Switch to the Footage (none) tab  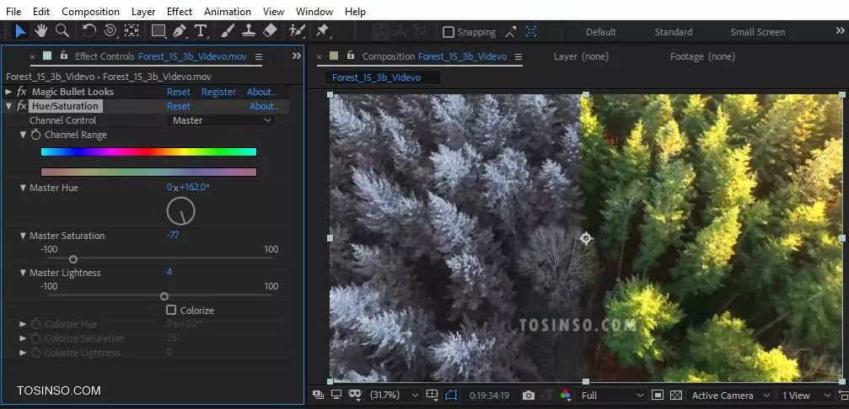pos(702,56)
